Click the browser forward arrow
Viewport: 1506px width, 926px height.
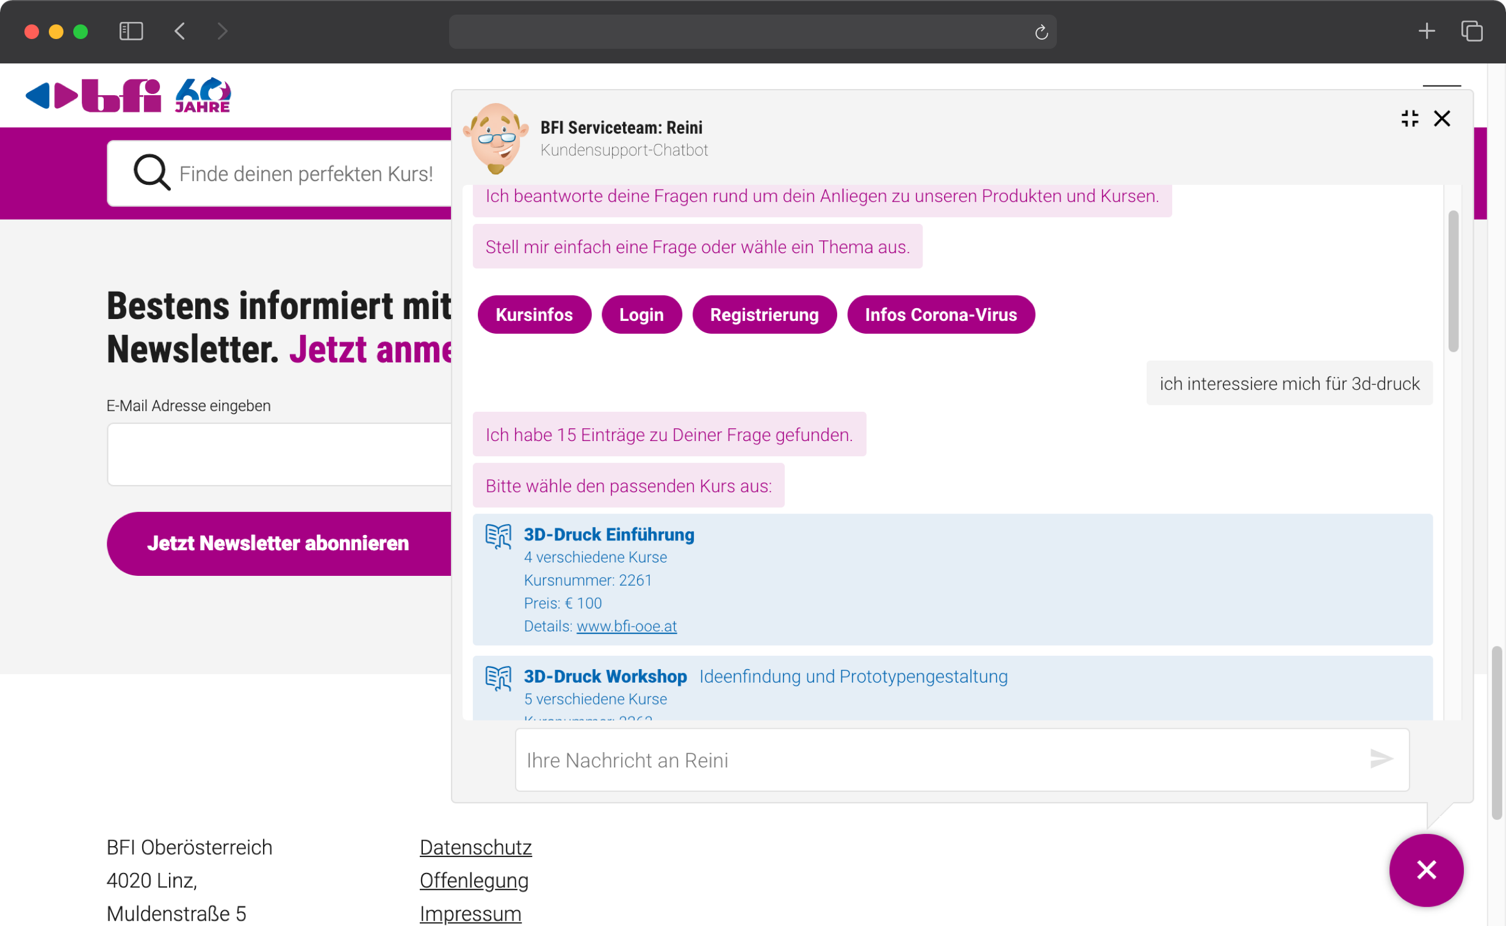click(x=222, y=31)
